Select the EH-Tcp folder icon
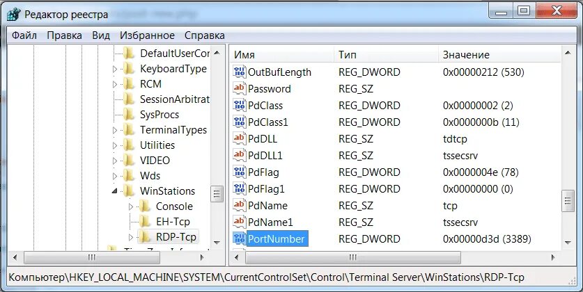 145,222
